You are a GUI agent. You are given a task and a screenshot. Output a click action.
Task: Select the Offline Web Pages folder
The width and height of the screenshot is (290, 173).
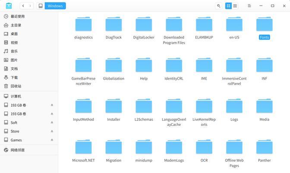click(234, 154)
